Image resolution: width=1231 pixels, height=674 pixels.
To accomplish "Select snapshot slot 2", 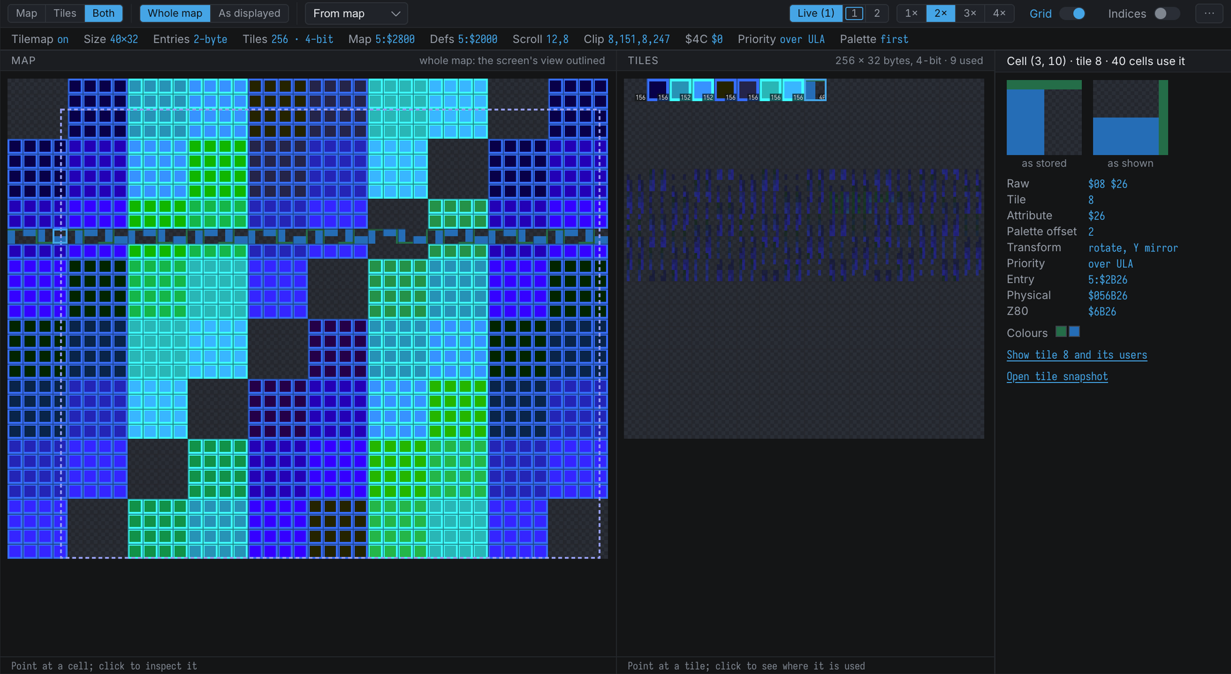I will tap(877, 13).
